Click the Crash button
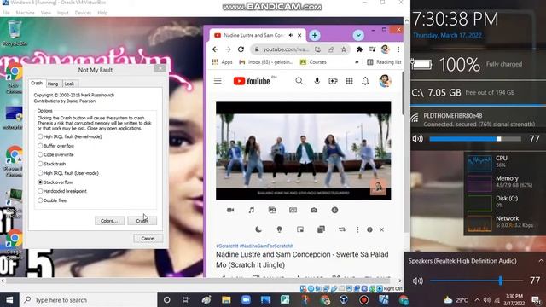This screenshot has height=307, width=546. pyautogui.click(x=142, y=221)
